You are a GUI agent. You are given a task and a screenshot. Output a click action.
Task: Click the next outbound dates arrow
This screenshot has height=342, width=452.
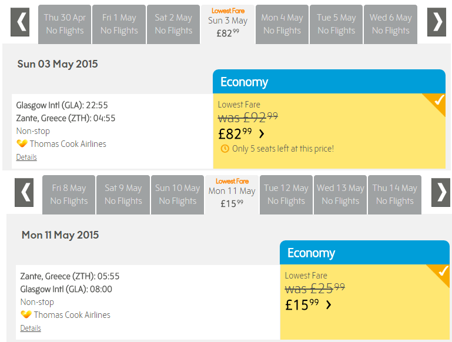tap(437, 22)
